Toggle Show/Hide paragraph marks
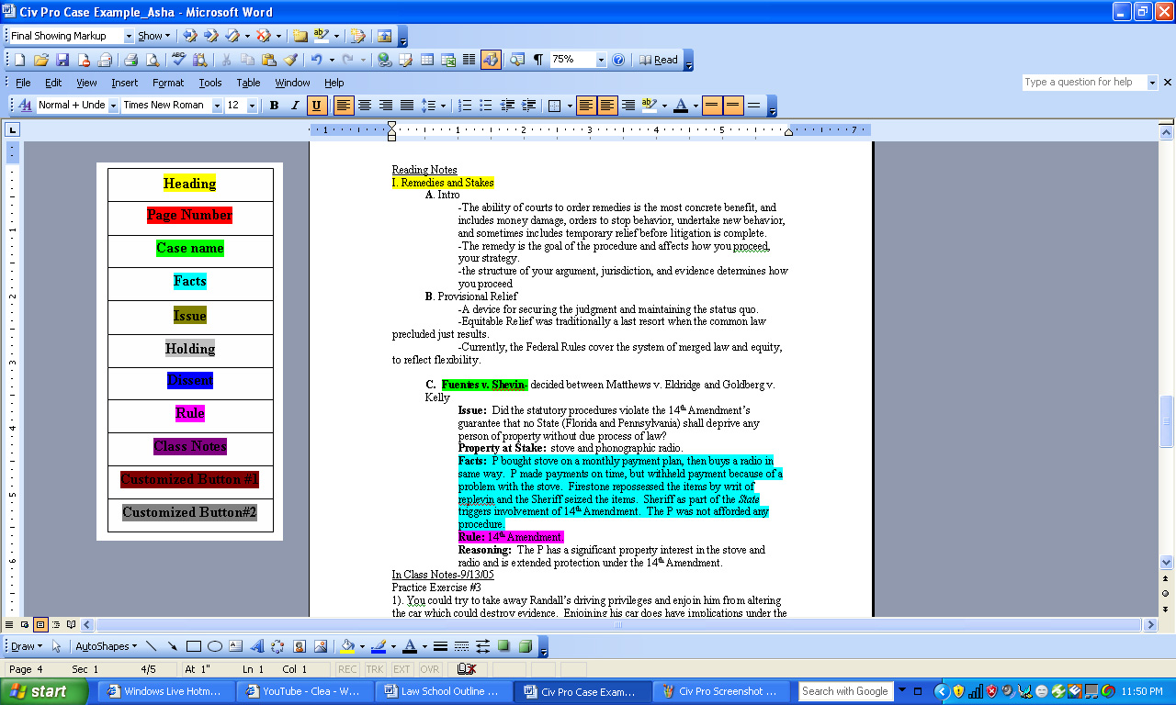Image resolution: width=1176 pixels, height=705 pixels. click(537, 60)
